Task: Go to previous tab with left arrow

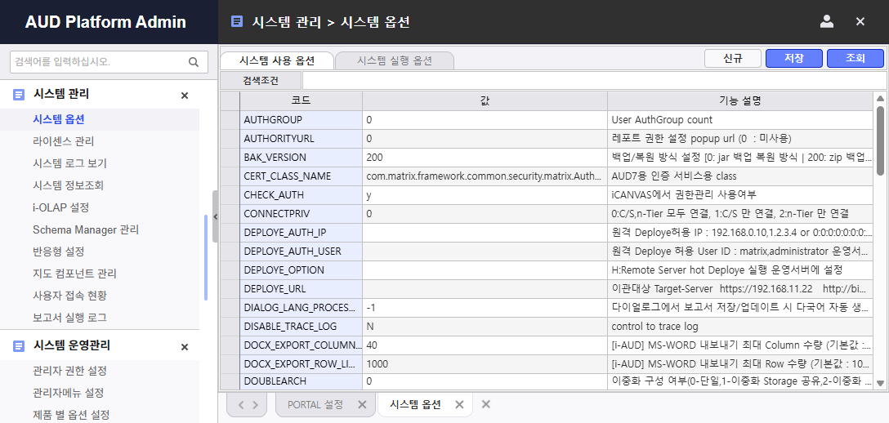Action: (x=240, y=404)
